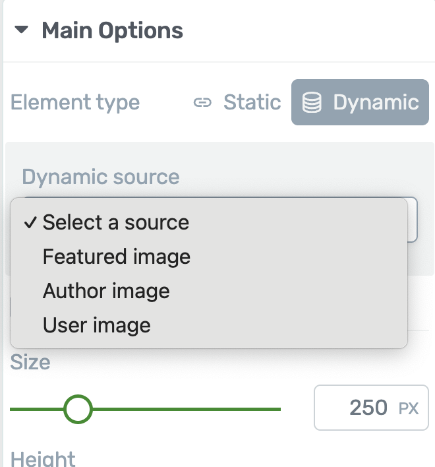This screenshot has height=467, width=435.
Task: Click the Main Options section header
Action: [112, 30]
